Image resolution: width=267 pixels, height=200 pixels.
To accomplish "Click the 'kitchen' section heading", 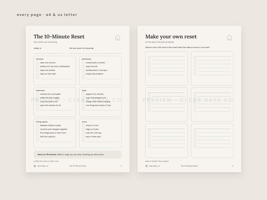I will click(40, 59).
